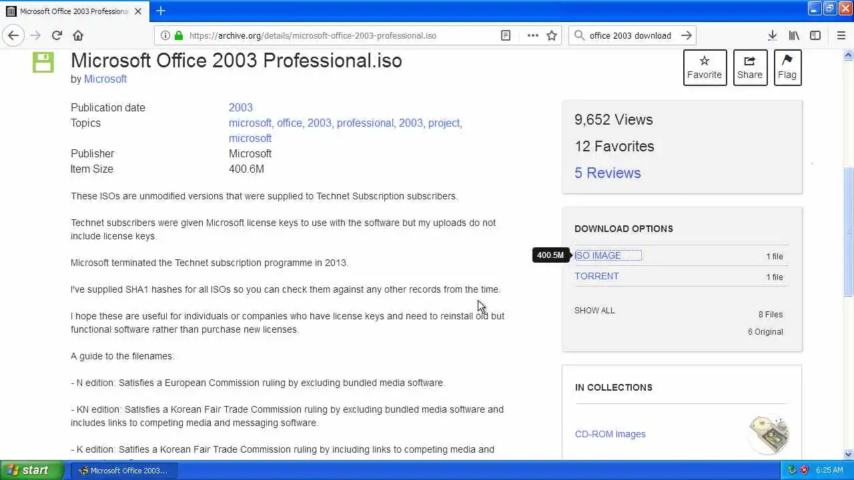Submit the search with the arrow button
Screen dimensions: 854x480
686,35
